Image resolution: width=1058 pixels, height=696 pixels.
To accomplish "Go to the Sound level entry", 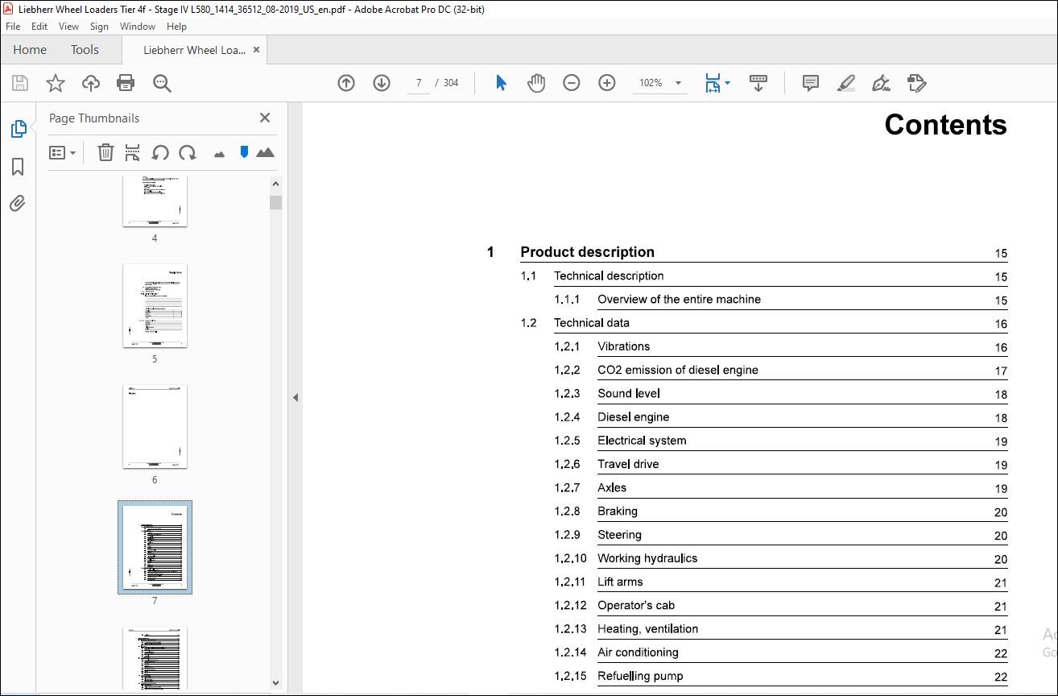I will [629, 393].
